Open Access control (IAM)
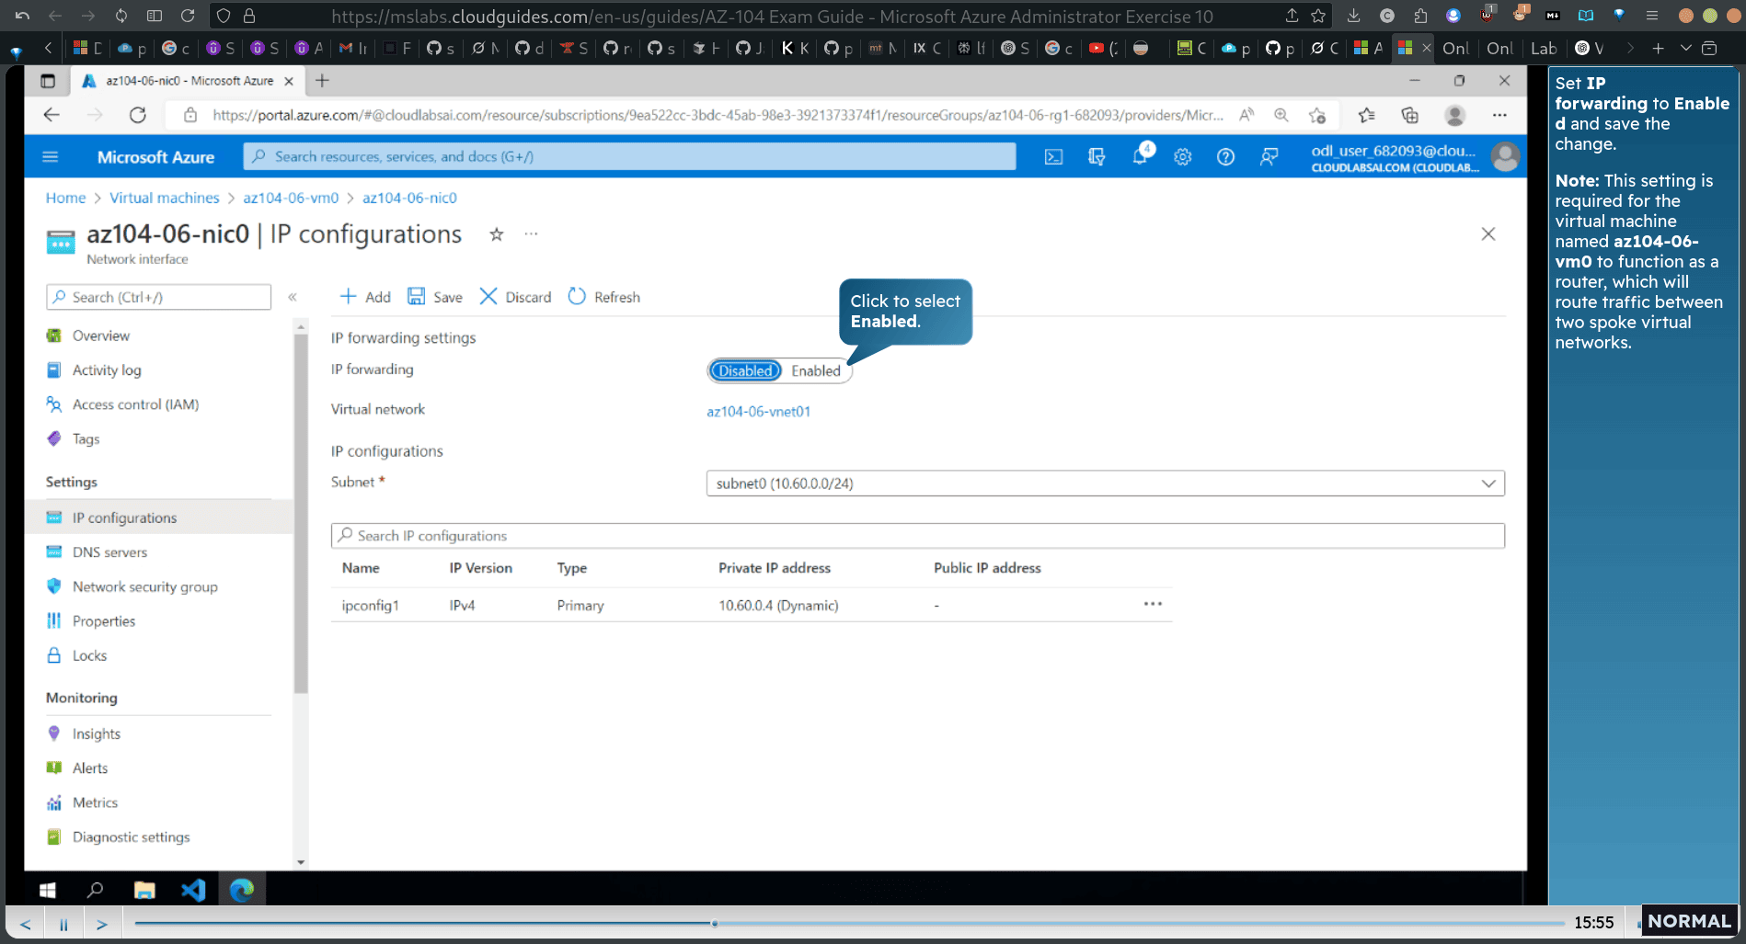Viewport: 1746px width, 944px height. (x=135, y=404)
